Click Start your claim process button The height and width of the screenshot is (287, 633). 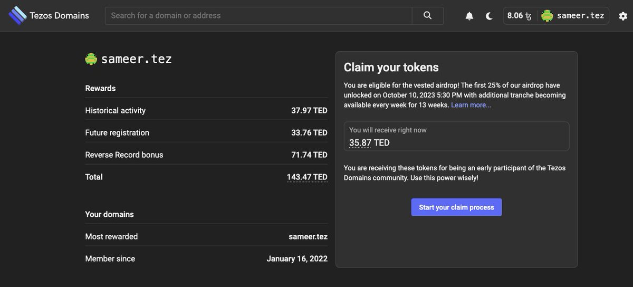[x=456, y=207]
